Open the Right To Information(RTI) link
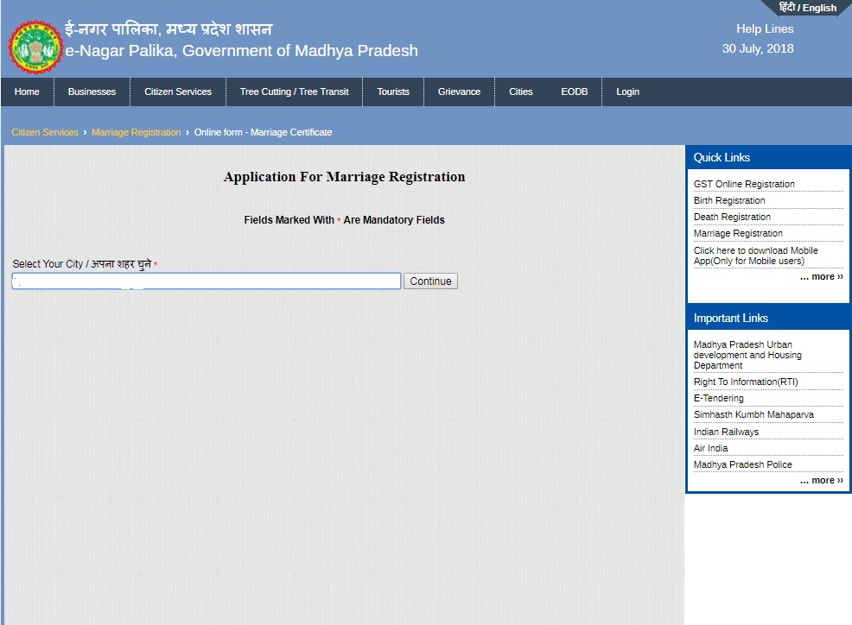Screen dimensions: 852x625 coord(747,382)
